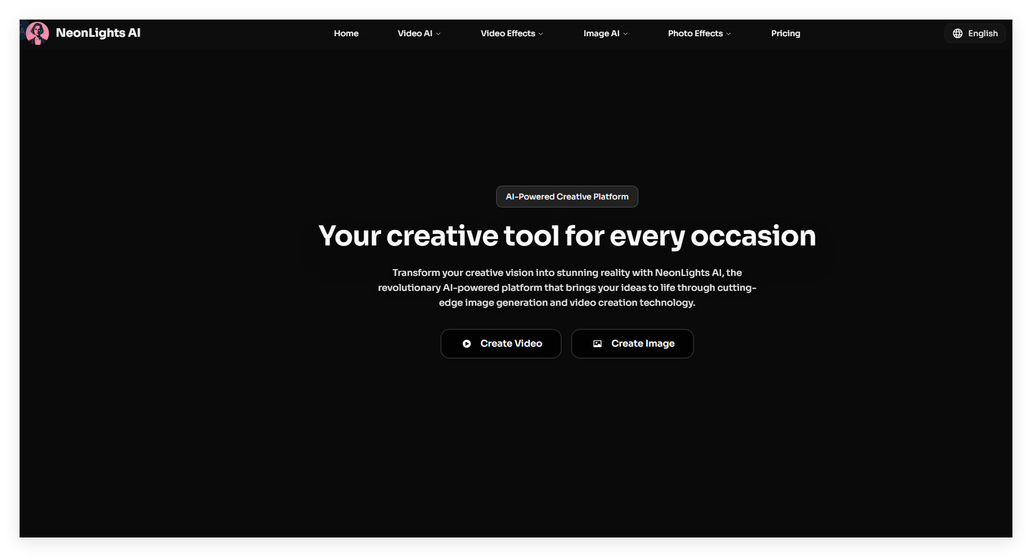Click the NeonLights AI brand name
1032x557 pixels.
point(98,33)
